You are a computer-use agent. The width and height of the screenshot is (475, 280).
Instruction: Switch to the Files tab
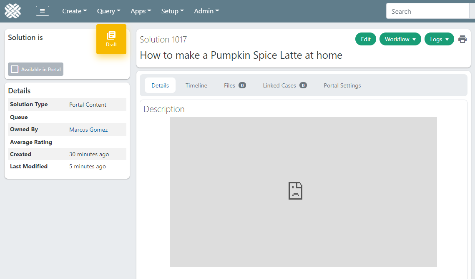(234, 85)
